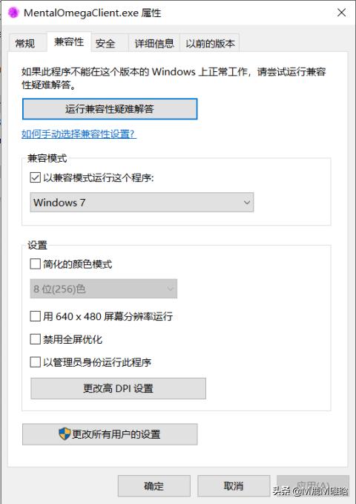Uncheck 以兼容模式运行这个程序 checkbox
Screen dimensions: 356x504
(35, 177)
